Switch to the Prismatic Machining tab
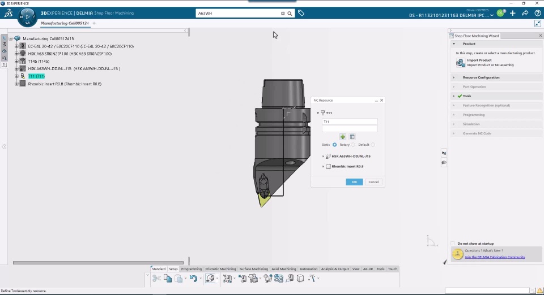This screenshot has width=544, height=295. click(x=220, y=269)
